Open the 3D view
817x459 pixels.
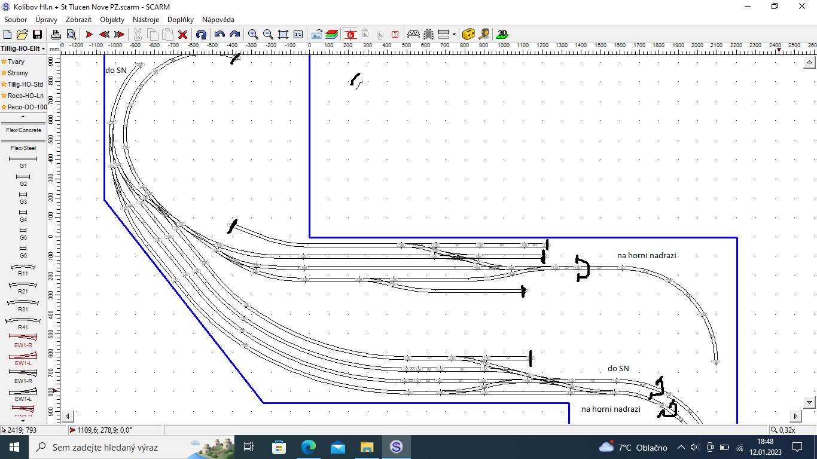[x=503, y=35]
